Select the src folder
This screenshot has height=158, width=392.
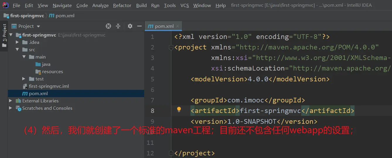[x=32, y=50]
